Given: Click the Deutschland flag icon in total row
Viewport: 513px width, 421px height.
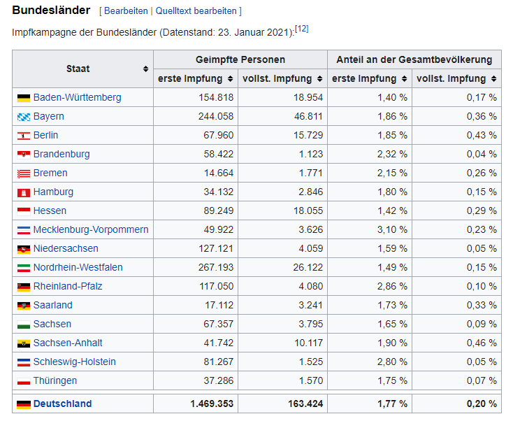Looking at the screenshot, I should [x=24, y=404].
